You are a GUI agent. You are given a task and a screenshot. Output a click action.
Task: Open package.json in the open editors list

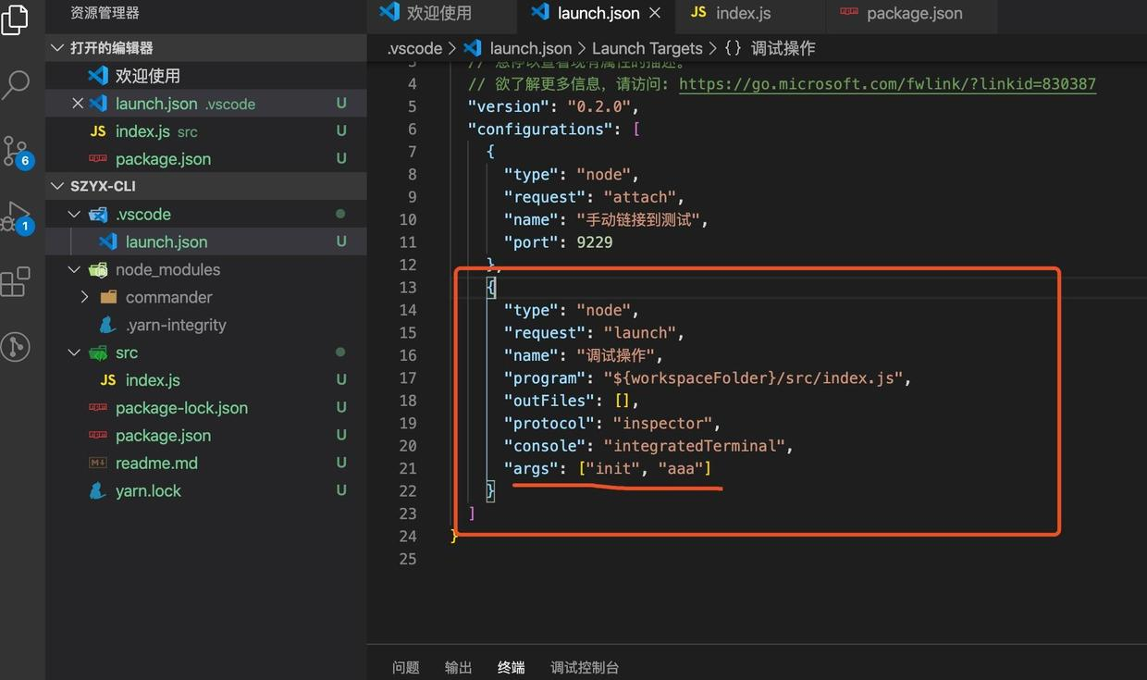tap(205, 159)
